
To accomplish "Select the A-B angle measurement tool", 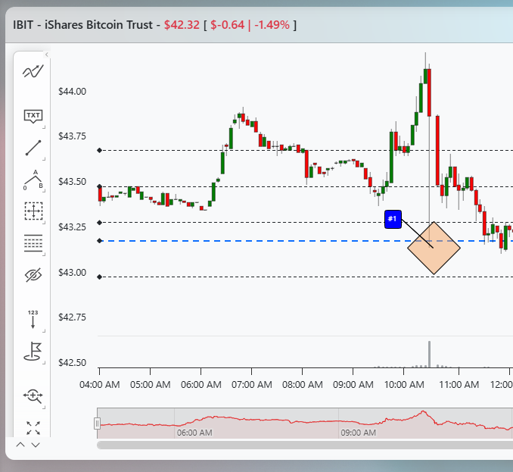I will coord(33,180).
